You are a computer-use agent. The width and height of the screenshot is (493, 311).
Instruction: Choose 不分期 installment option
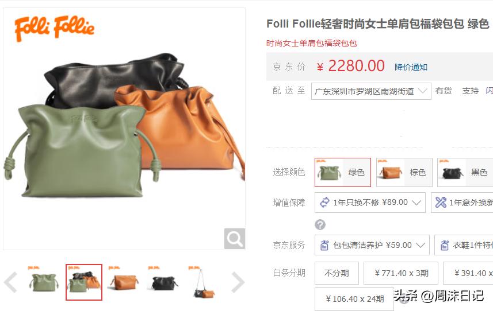pos(337,273)
